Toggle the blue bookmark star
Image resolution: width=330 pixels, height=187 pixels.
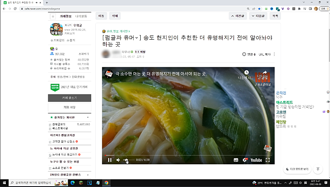coord(259,9)
